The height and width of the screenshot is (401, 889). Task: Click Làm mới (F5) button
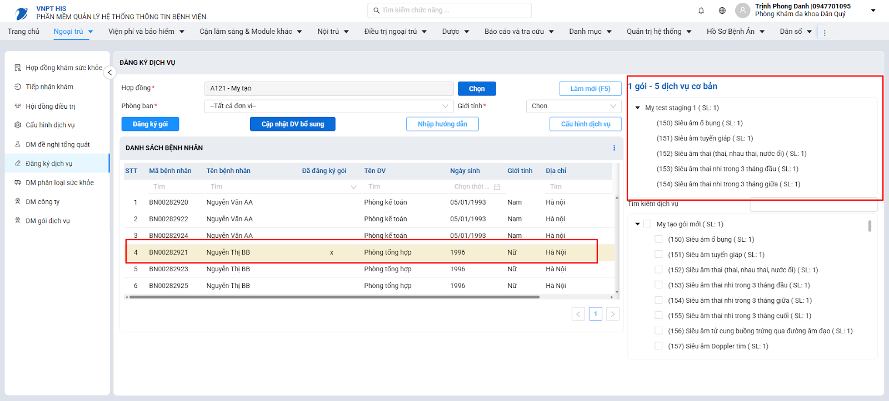pos(590,89)
